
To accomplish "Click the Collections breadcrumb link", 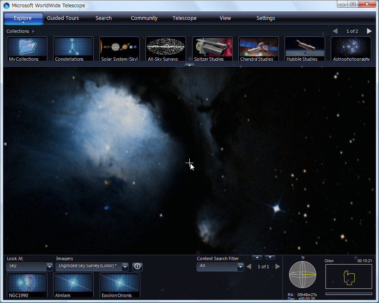I will (x=18, y=31).
